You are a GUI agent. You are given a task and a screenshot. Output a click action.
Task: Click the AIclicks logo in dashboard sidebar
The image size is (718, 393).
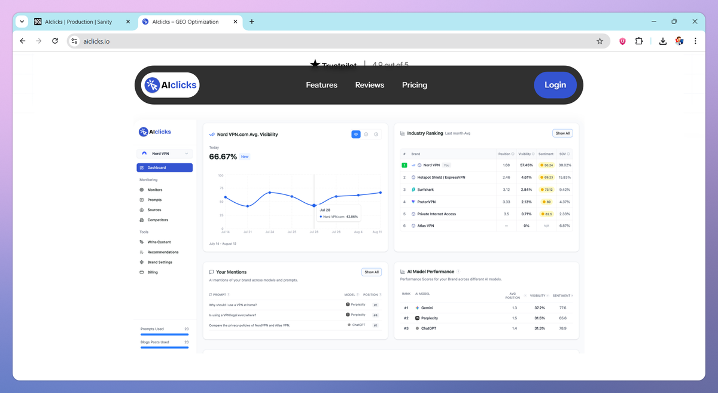pos(155,132)
